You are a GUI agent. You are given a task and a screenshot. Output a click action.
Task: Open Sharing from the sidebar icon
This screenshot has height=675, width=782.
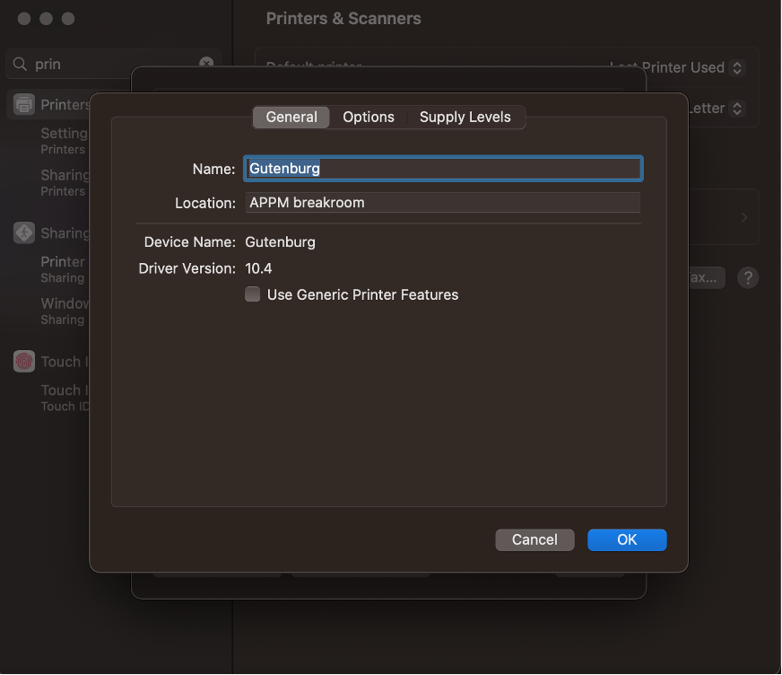coord(22,232)
